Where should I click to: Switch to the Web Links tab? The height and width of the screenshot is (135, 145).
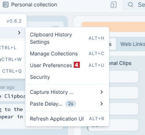(133, 44)
